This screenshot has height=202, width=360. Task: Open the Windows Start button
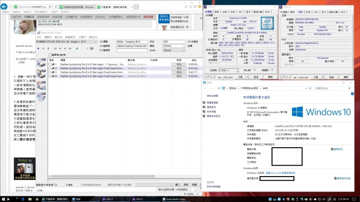point(3,199)
